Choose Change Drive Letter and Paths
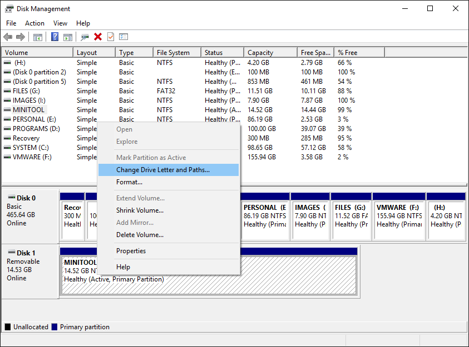Image resolution: width=469 pixels, height=347 pixels. (164, 169)
